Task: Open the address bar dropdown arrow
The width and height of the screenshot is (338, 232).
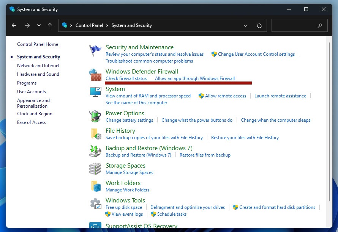Action: pos(245,25)
